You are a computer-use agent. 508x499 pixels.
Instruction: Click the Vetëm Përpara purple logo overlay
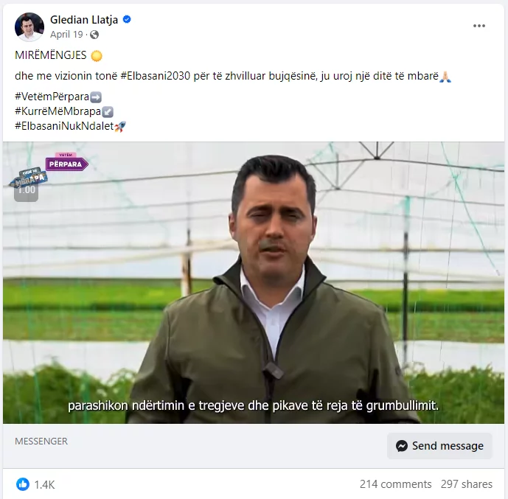[66, 161]
